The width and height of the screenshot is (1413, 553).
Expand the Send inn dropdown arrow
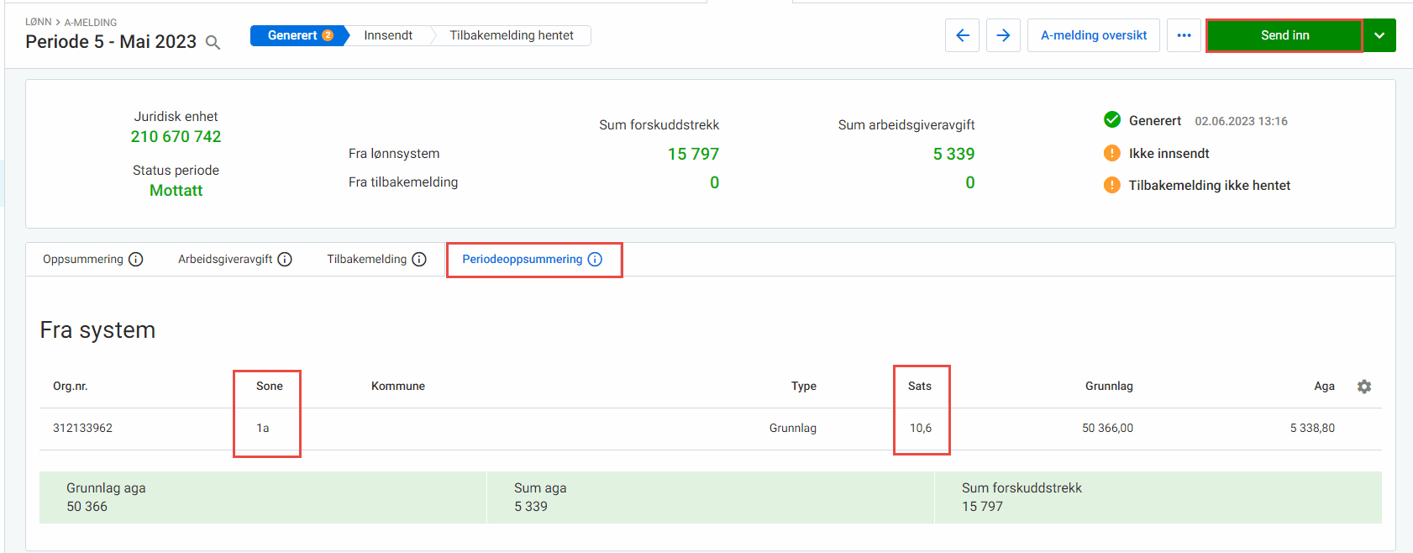pyautogui.click(x=1379, y=35)
